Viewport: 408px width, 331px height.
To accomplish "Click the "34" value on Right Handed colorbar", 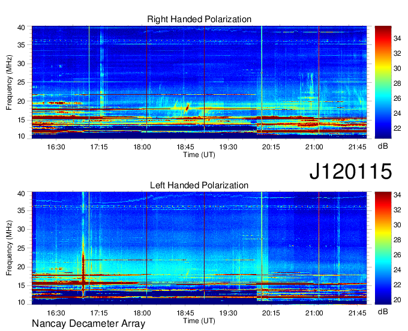I will tap(397, 39).
